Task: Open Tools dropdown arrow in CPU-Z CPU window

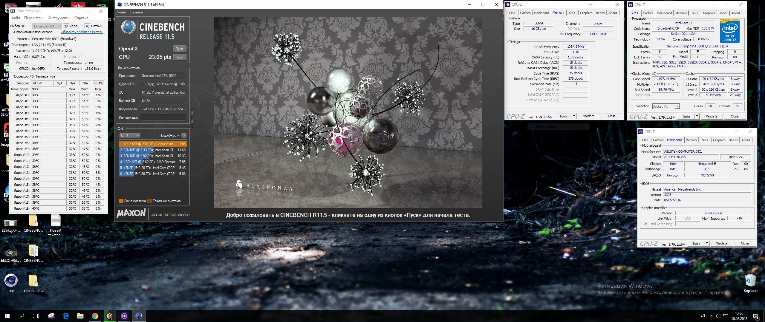Action: point(697,116)
